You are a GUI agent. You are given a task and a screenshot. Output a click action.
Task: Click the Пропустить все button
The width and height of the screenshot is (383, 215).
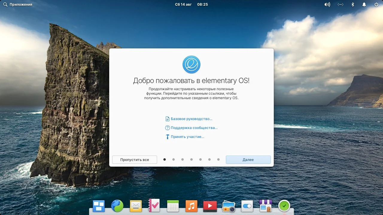click(134, 159)
